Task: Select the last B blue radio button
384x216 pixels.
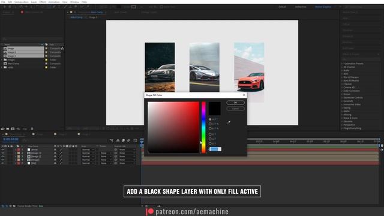Action: tap(210, 143)
